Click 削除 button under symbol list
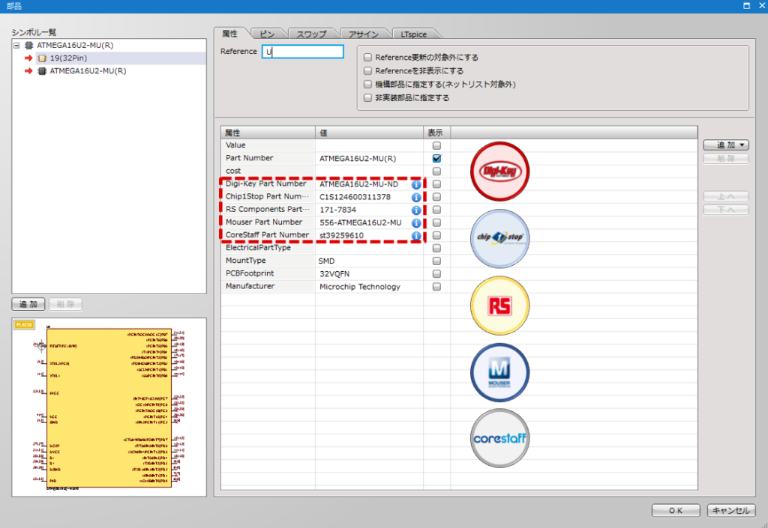Viewport: 768px width, 528px height. point(65,304)
